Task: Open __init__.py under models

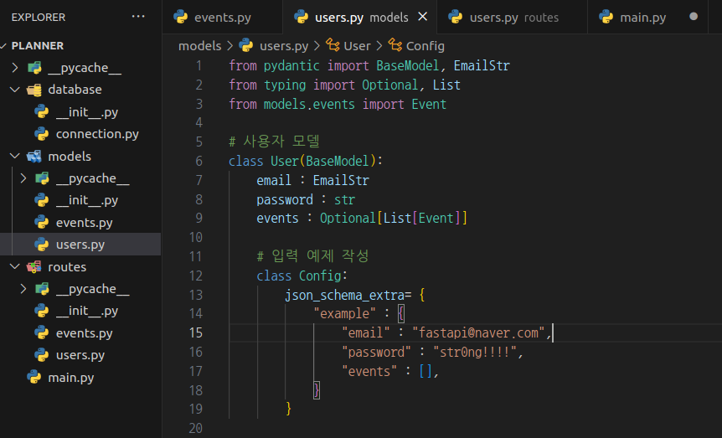Action: coord(86,200)
